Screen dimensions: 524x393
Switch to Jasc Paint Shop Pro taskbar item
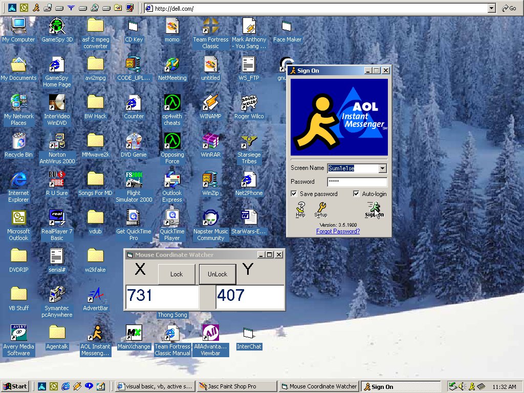pos(235,386)
